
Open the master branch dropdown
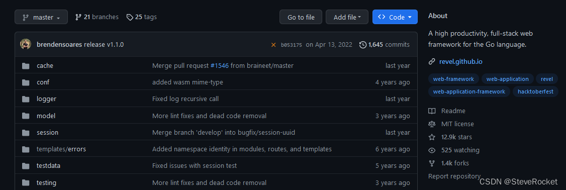click(41, 17)
